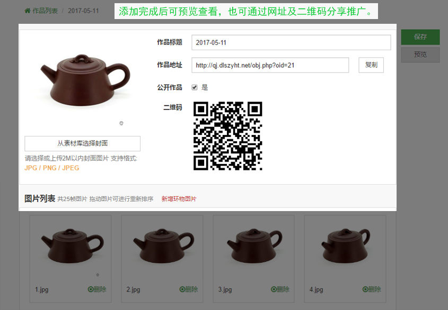The width and height of the screenshot is (448, 310).
Task: Select the 4.jpg teapot thumbnail
Action: click(345, 246)
